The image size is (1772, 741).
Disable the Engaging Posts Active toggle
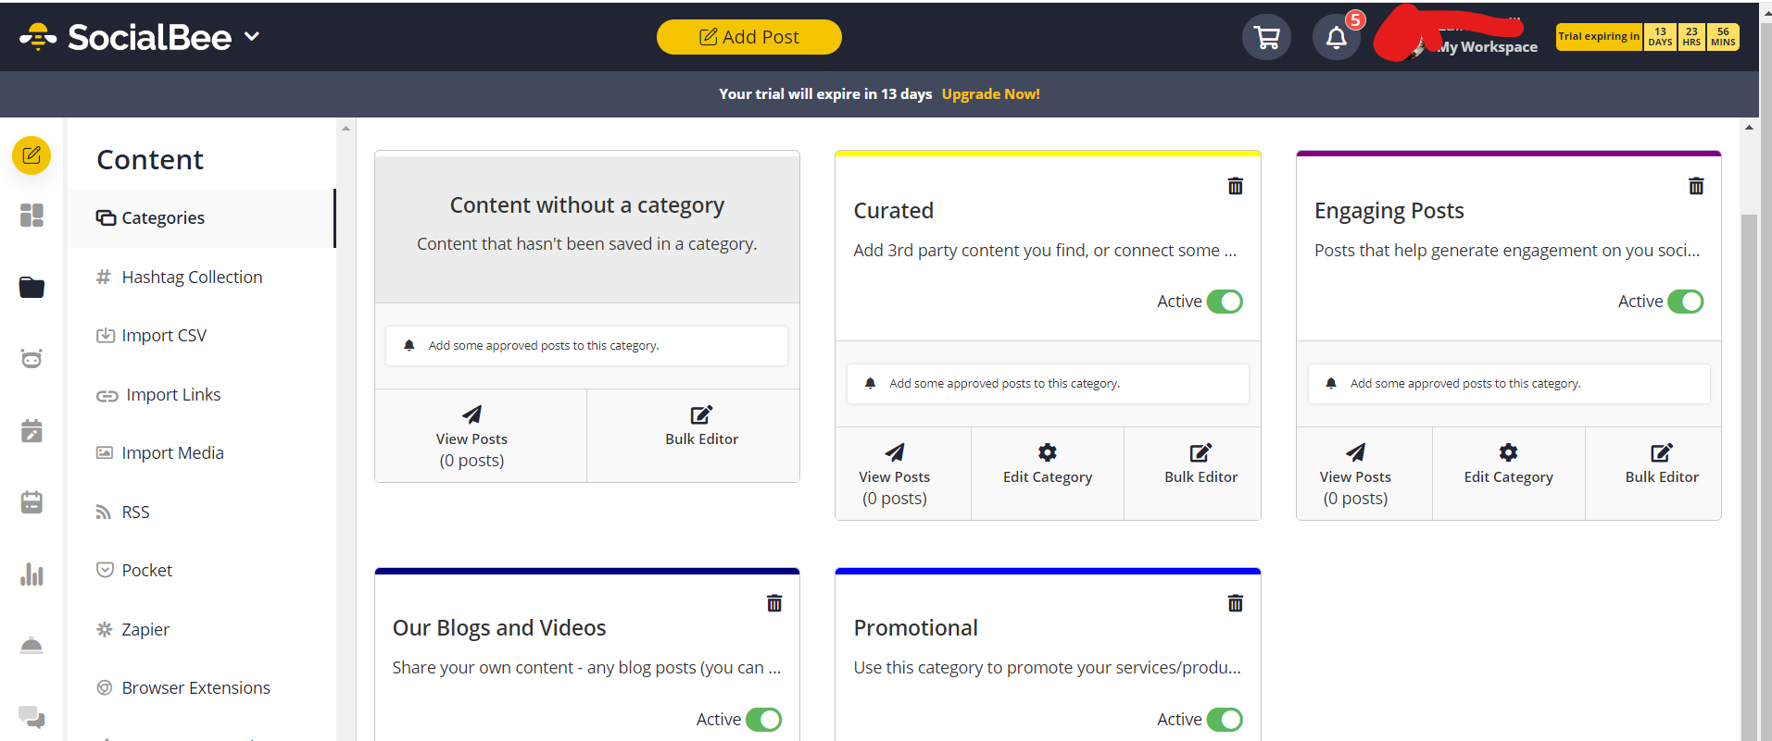1684,302
